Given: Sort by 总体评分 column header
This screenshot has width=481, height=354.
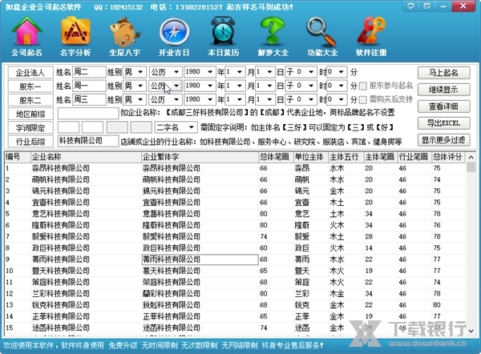Looking at the screenshot, I should tap(448, 157).
